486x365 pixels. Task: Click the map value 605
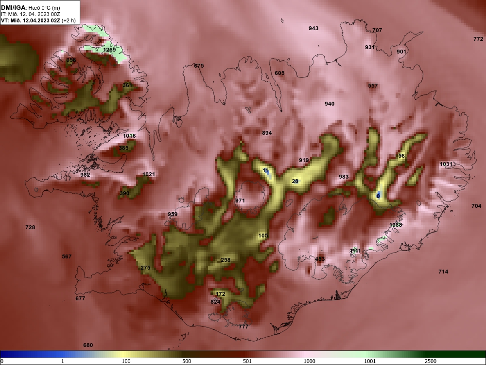tap(279, 73)
